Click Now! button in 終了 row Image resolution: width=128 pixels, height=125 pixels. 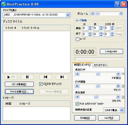point(119,34)
